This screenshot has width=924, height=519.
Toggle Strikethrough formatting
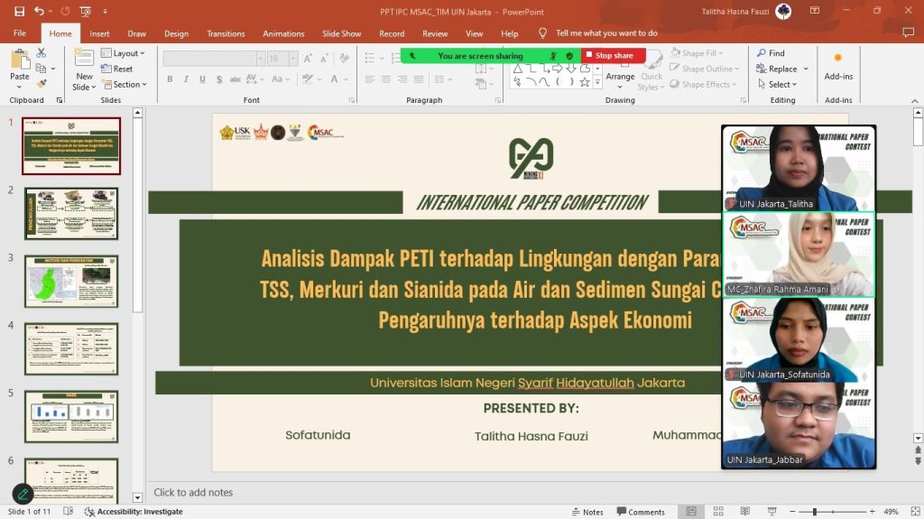tap(236, 79)
